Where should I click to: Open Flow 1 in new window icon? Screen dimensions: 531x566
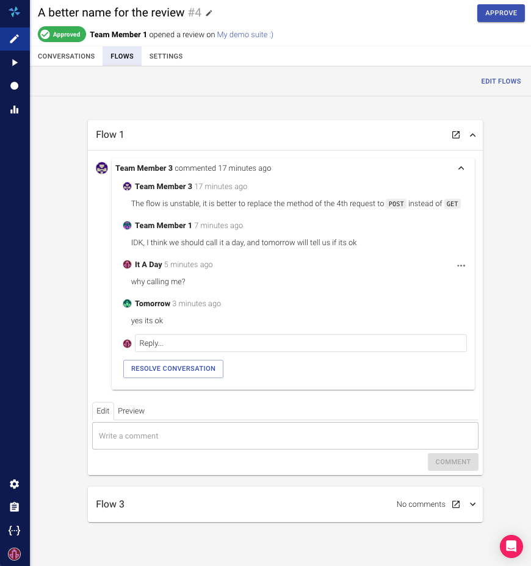tap(456, 135)
